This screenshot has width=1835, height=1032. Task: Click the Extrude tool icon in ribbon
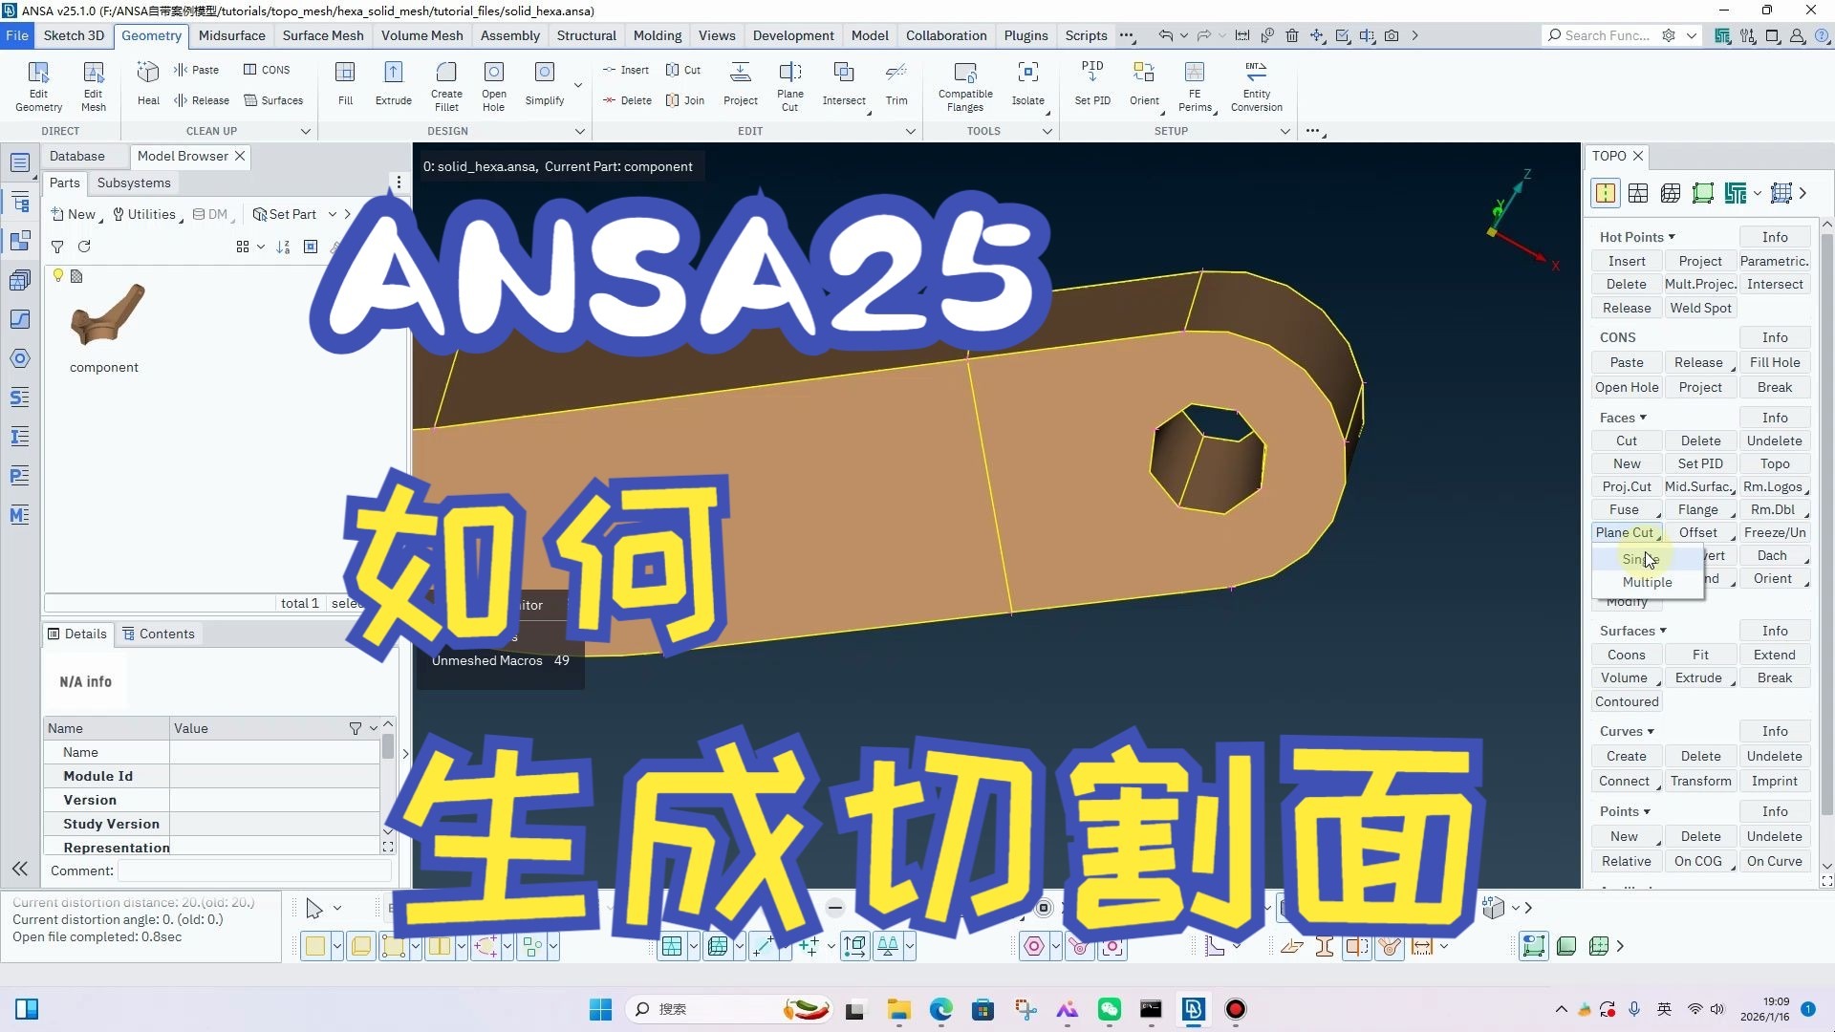[x=393, y=74]
